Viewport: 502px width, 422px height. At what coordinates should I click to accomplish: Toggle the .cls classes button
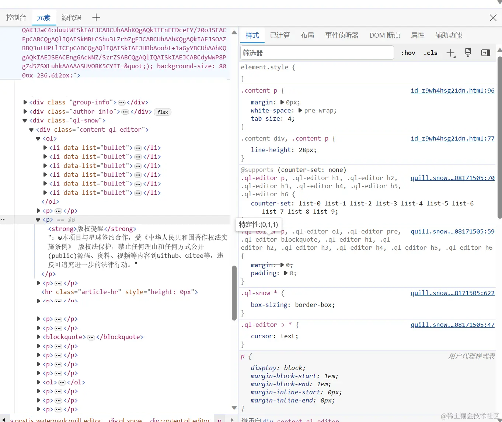pos(430,53)
